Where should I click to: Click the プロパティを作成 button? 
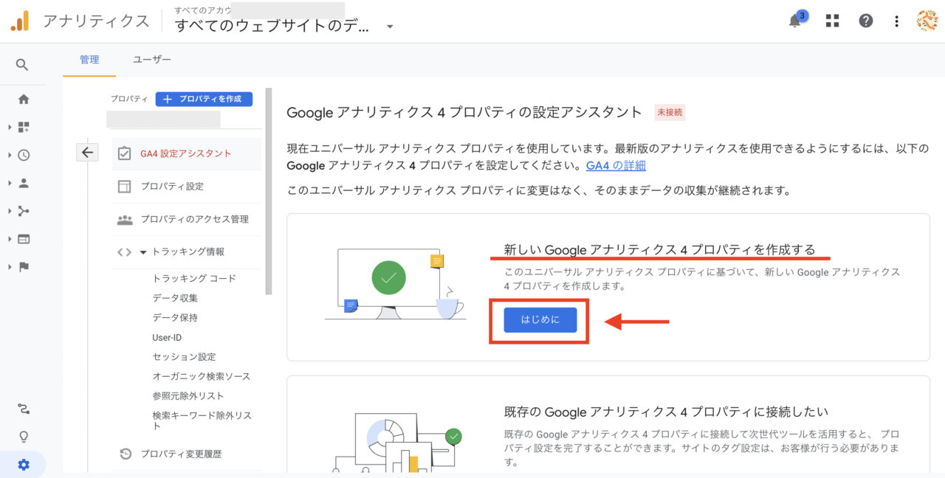pyautogui.click(x=204, y=99)
